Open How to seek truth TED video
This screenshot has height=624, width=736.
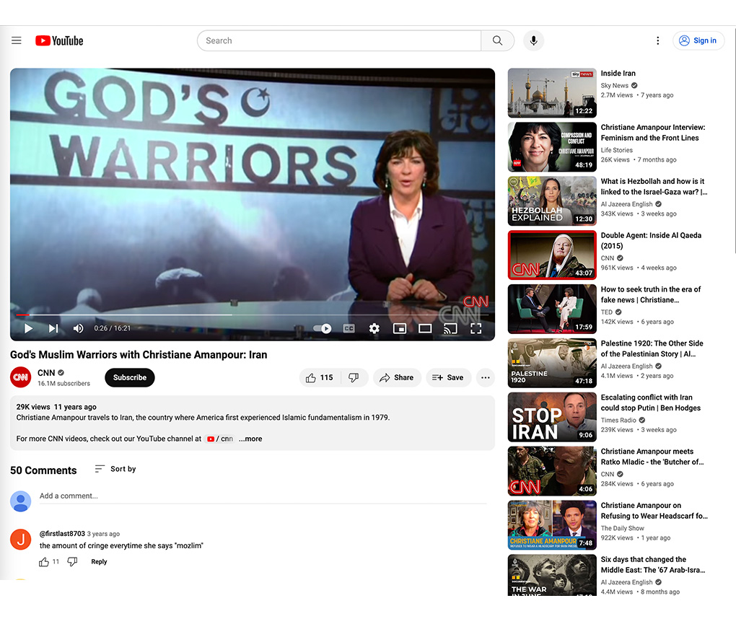(651, 294)
